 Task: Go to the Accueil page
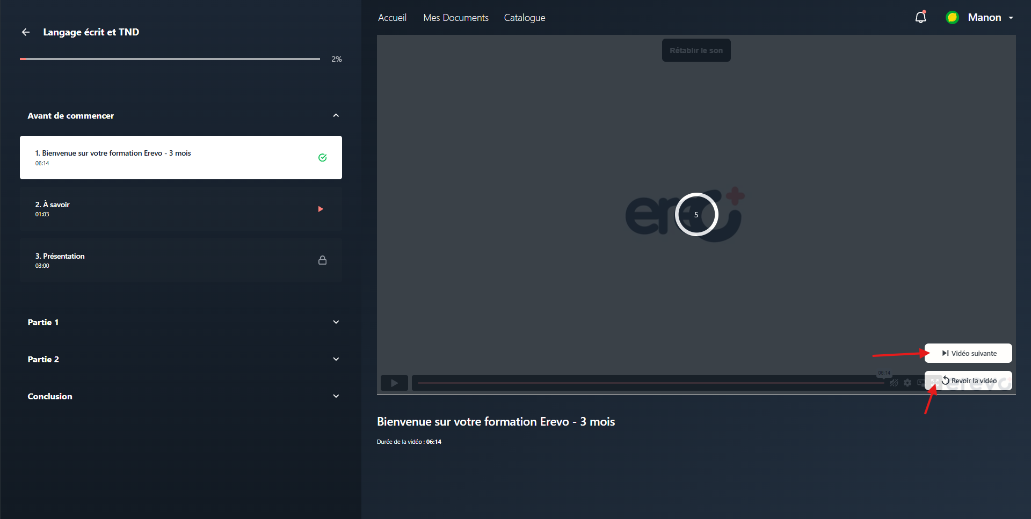click(392, 18)
